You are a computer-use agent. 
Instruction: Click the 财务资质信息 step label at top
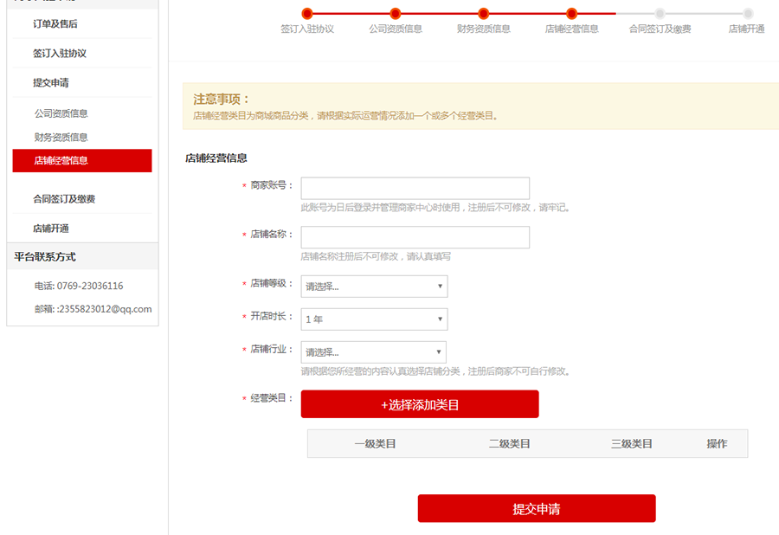483,29
